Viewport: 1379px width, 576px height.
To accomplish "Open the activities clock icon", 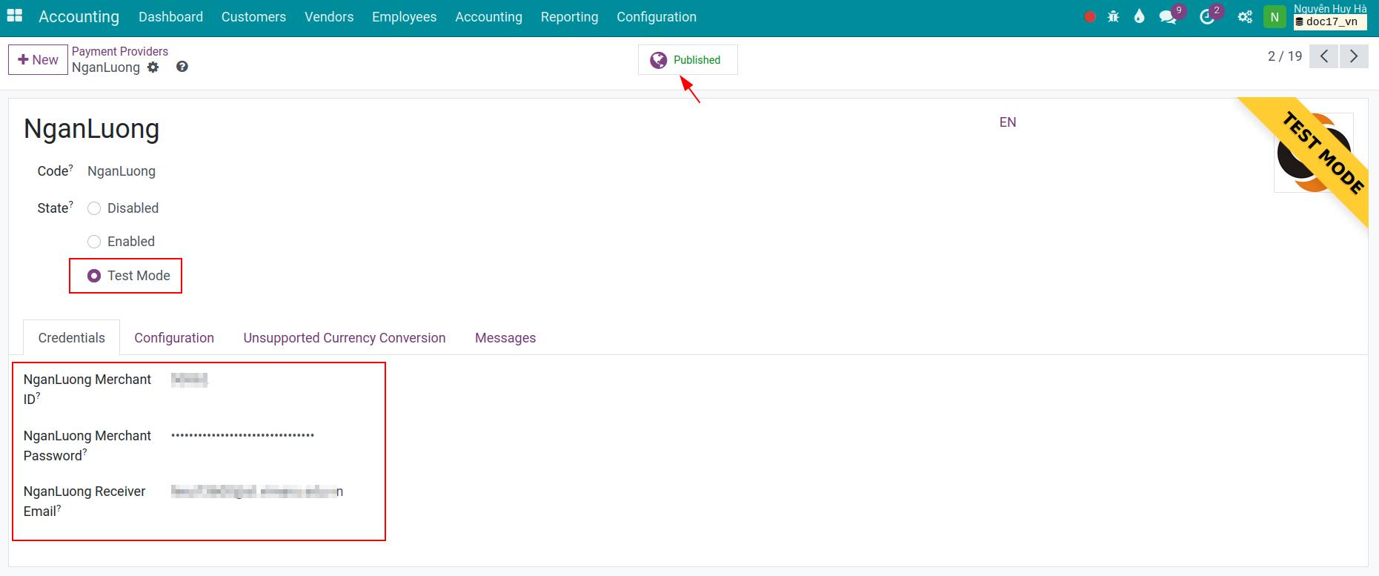I will (1207, 16).
